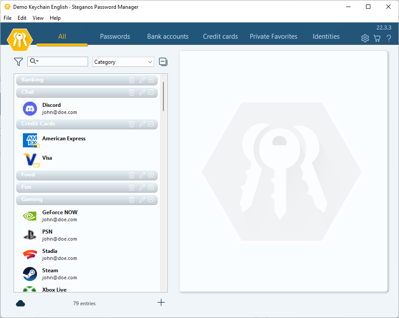Click the 22.3.3 version number
The width and height of the screenshot is (399, 318).
click(x=384, y=27)
